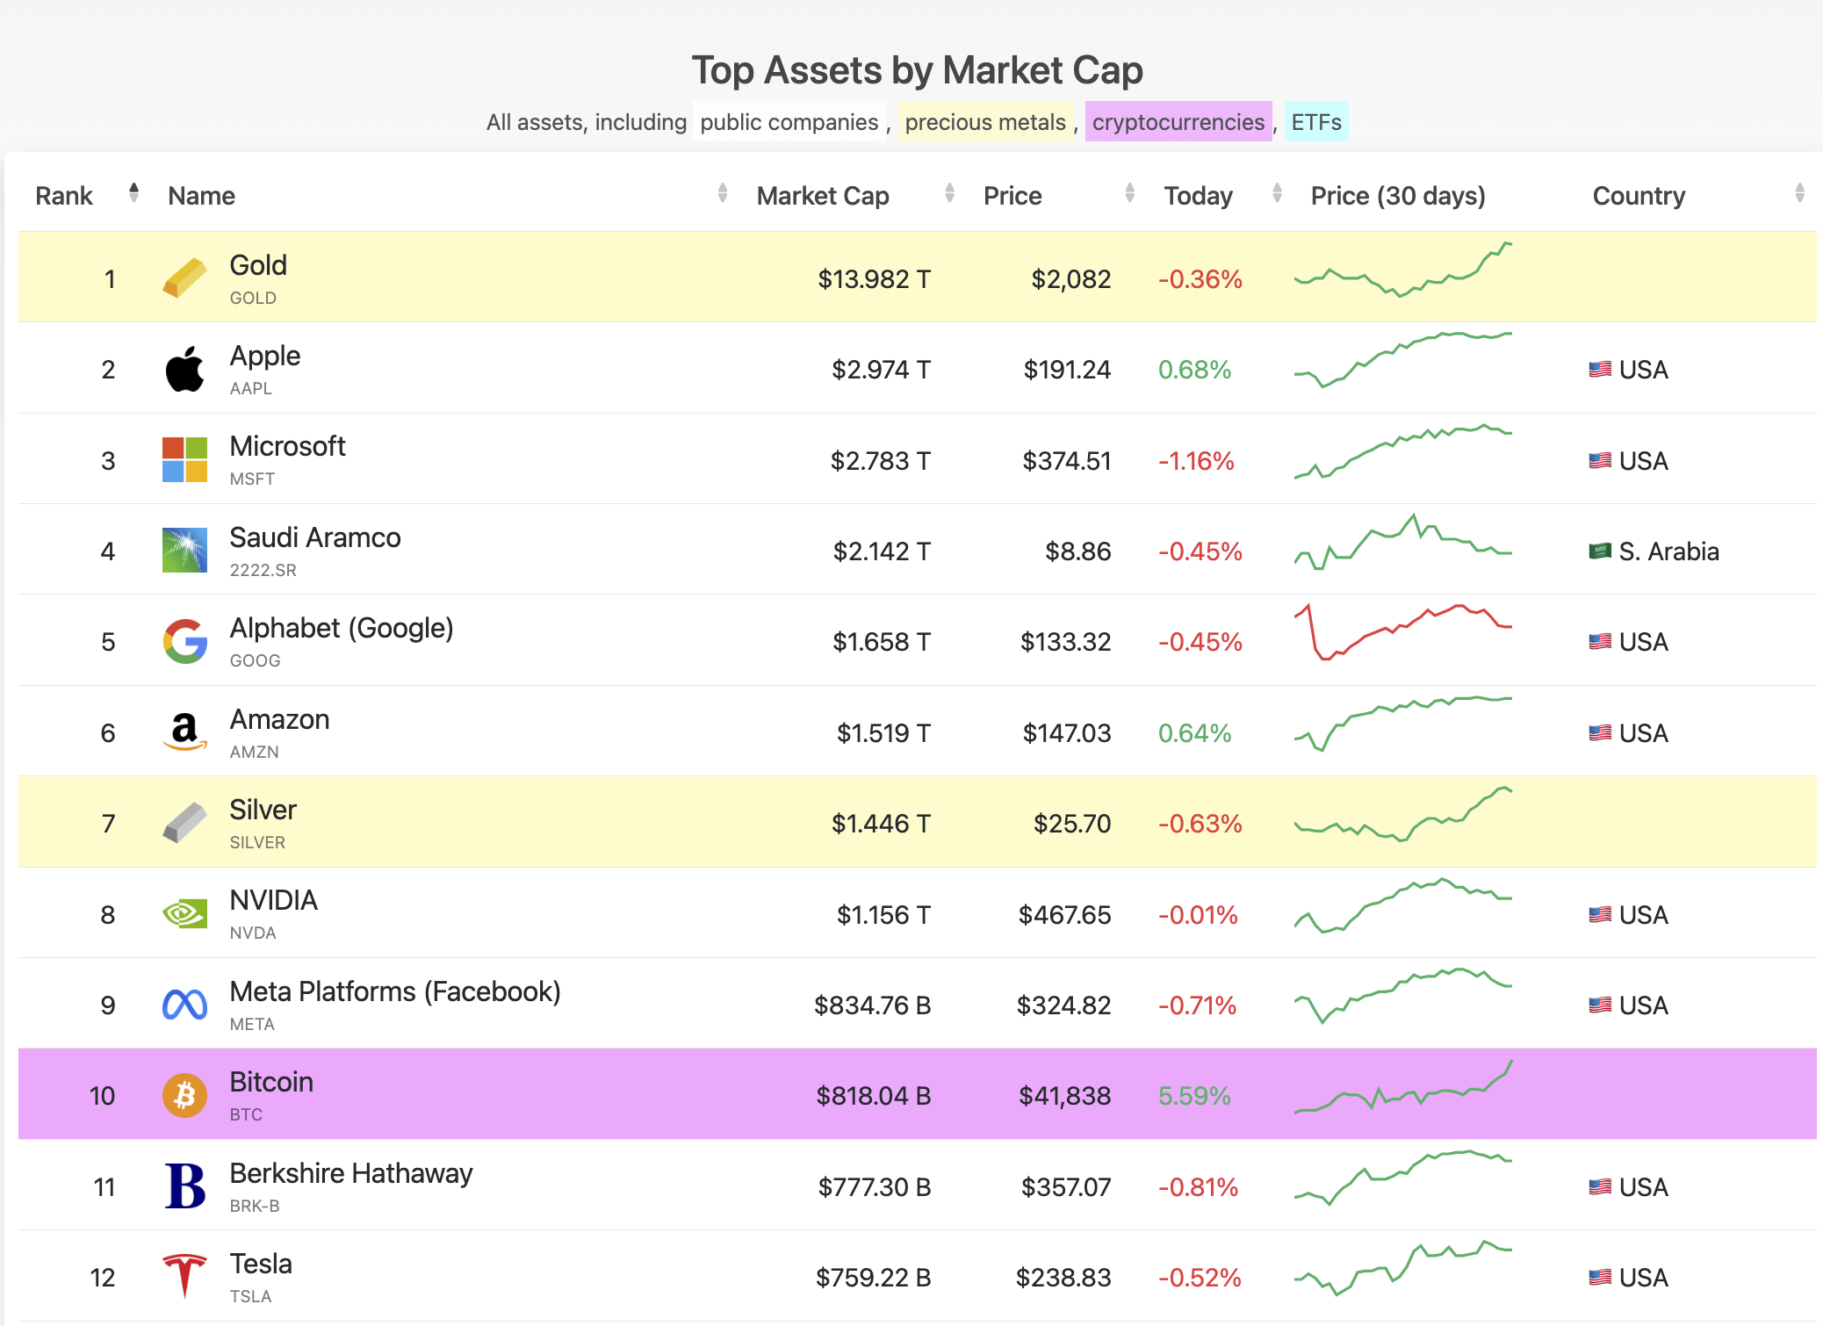
Task: Click the Saudi Arabia flag icon
Action: point(1600,551)
